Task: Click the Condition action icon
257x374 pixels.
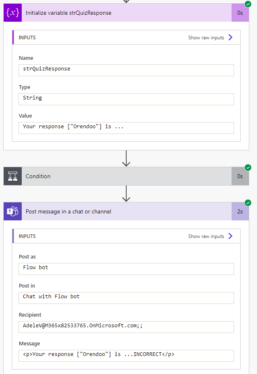Action: pyautogui.click(x=13, y=176)
